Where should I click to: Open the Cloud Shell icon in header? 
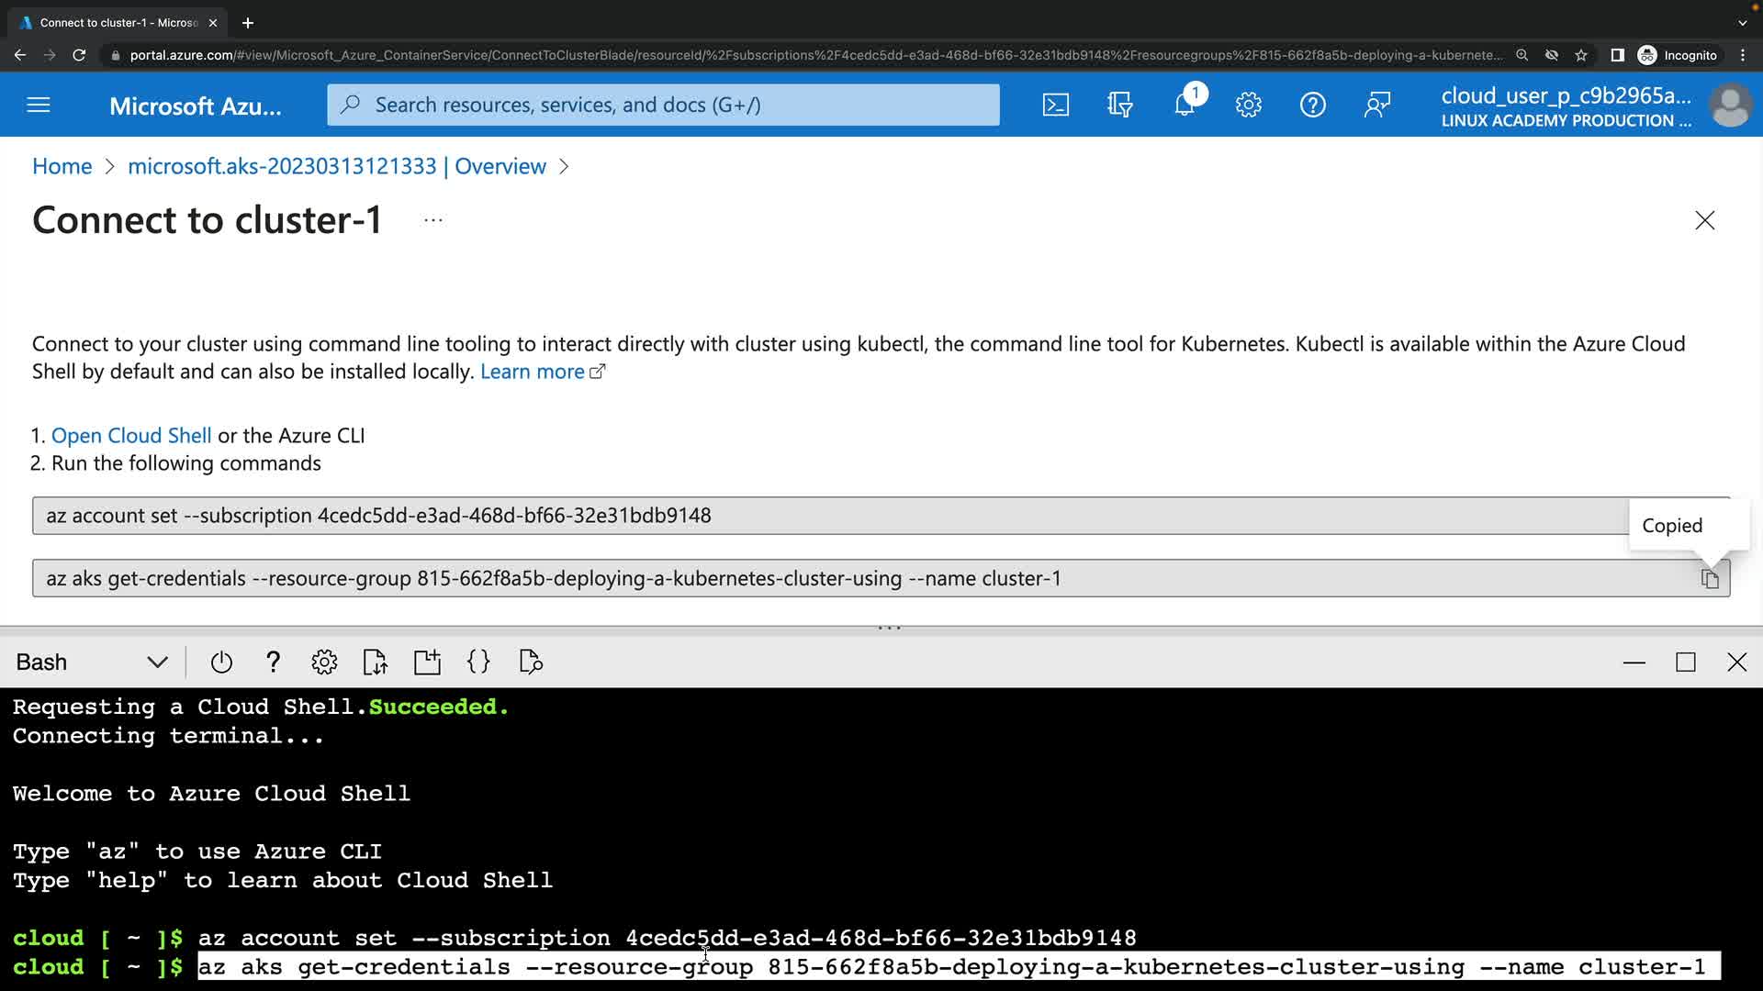[1055, 105]
